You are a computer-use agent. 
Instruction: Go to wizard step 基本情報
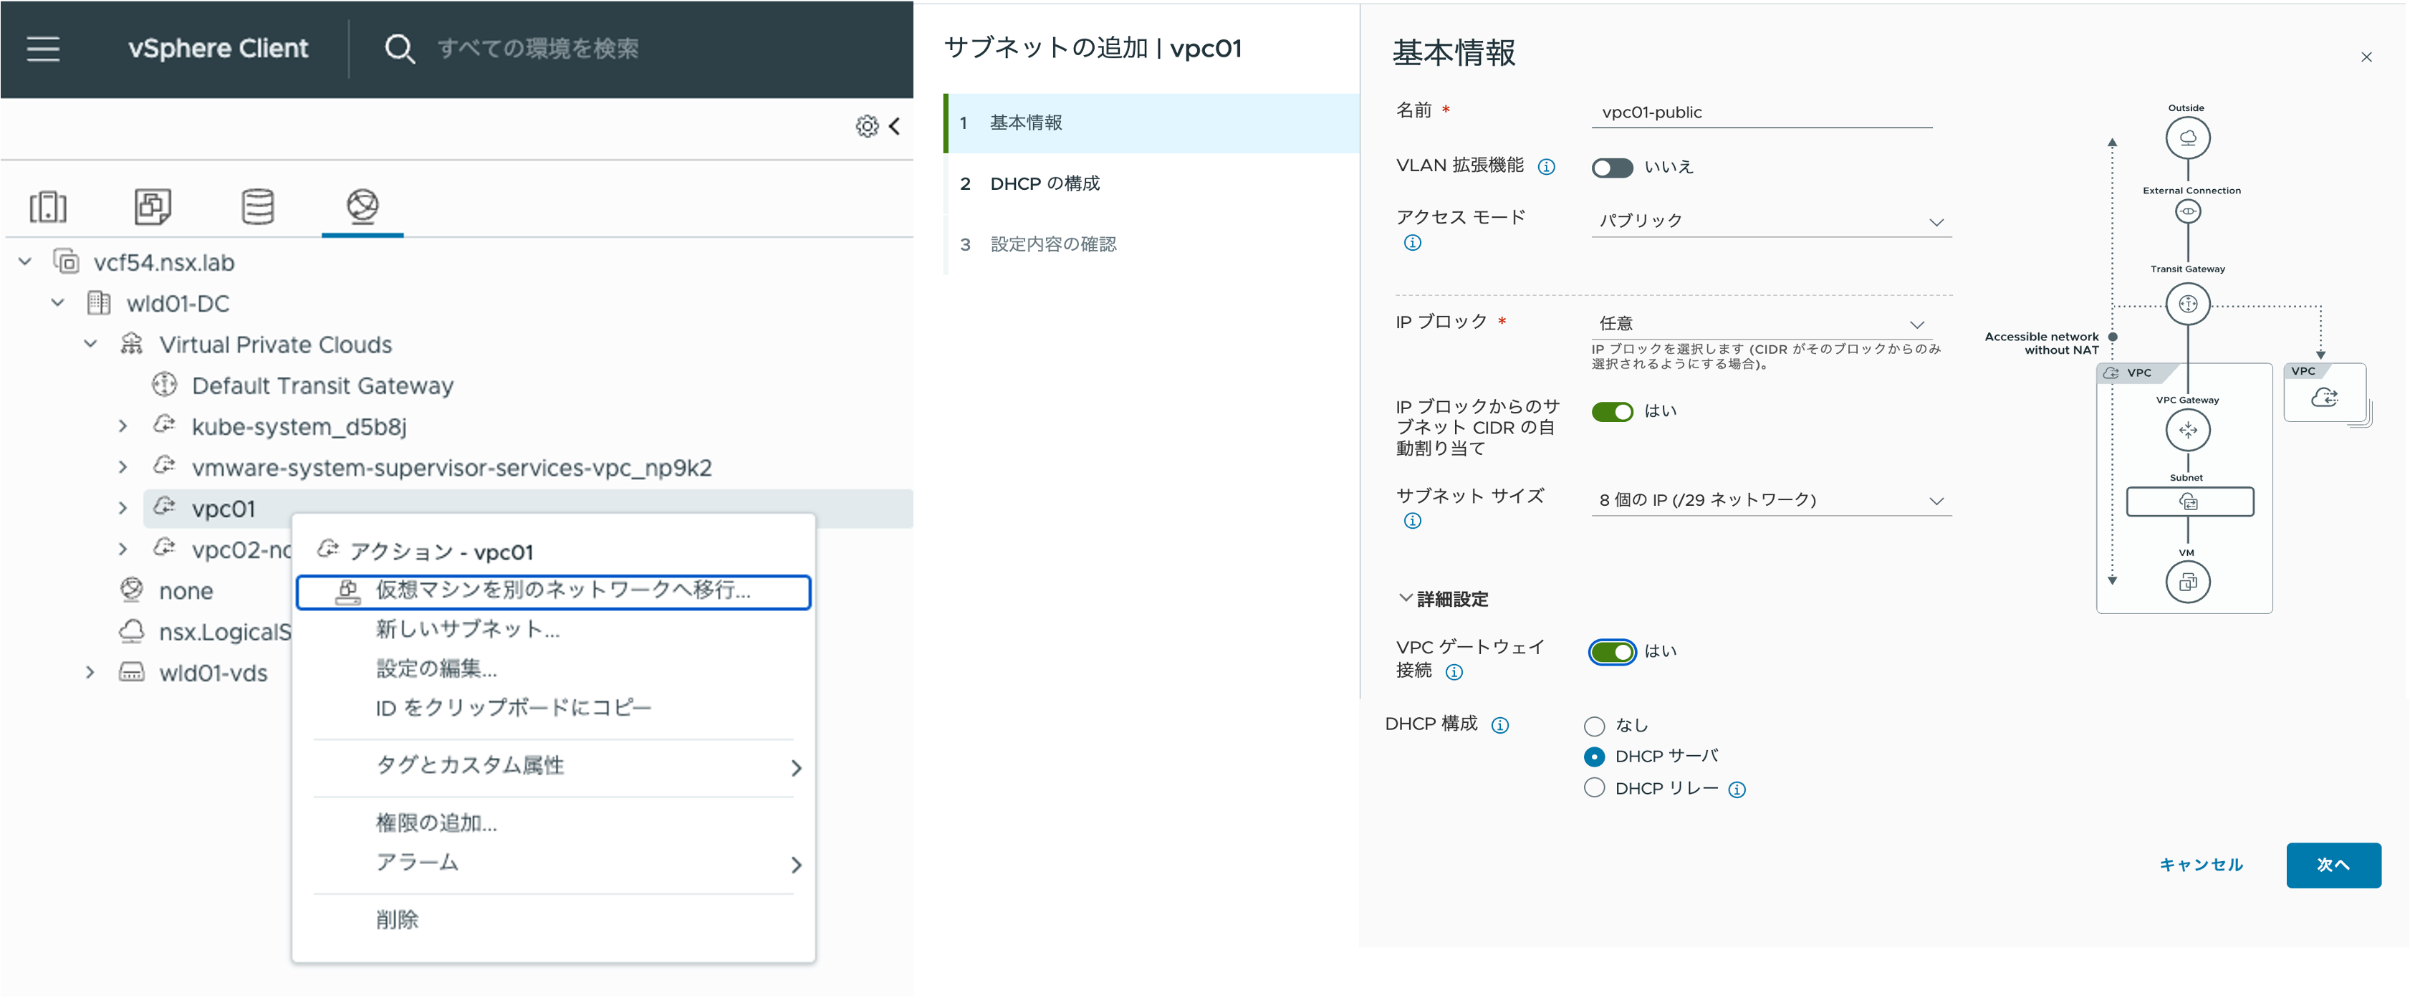click(1153, 123)
